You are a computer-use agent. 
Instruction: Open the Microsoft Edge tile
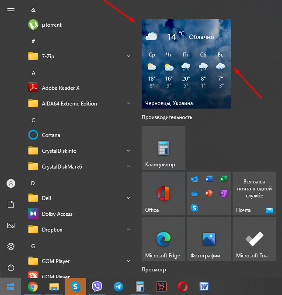[x=164, y=239]
